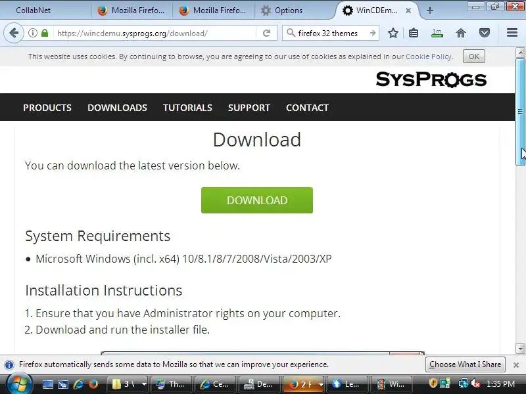Click Show Desktop quick launch icon
The width and height of the screenshot is (526, 394).
click(47, 384)
